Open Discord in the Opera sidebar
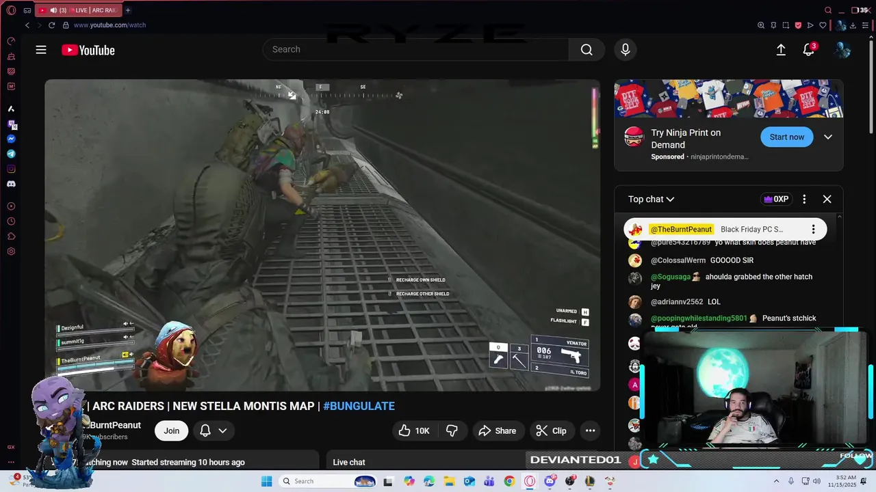Viewport: 876px width, 492px height. (x=11, y=184)
